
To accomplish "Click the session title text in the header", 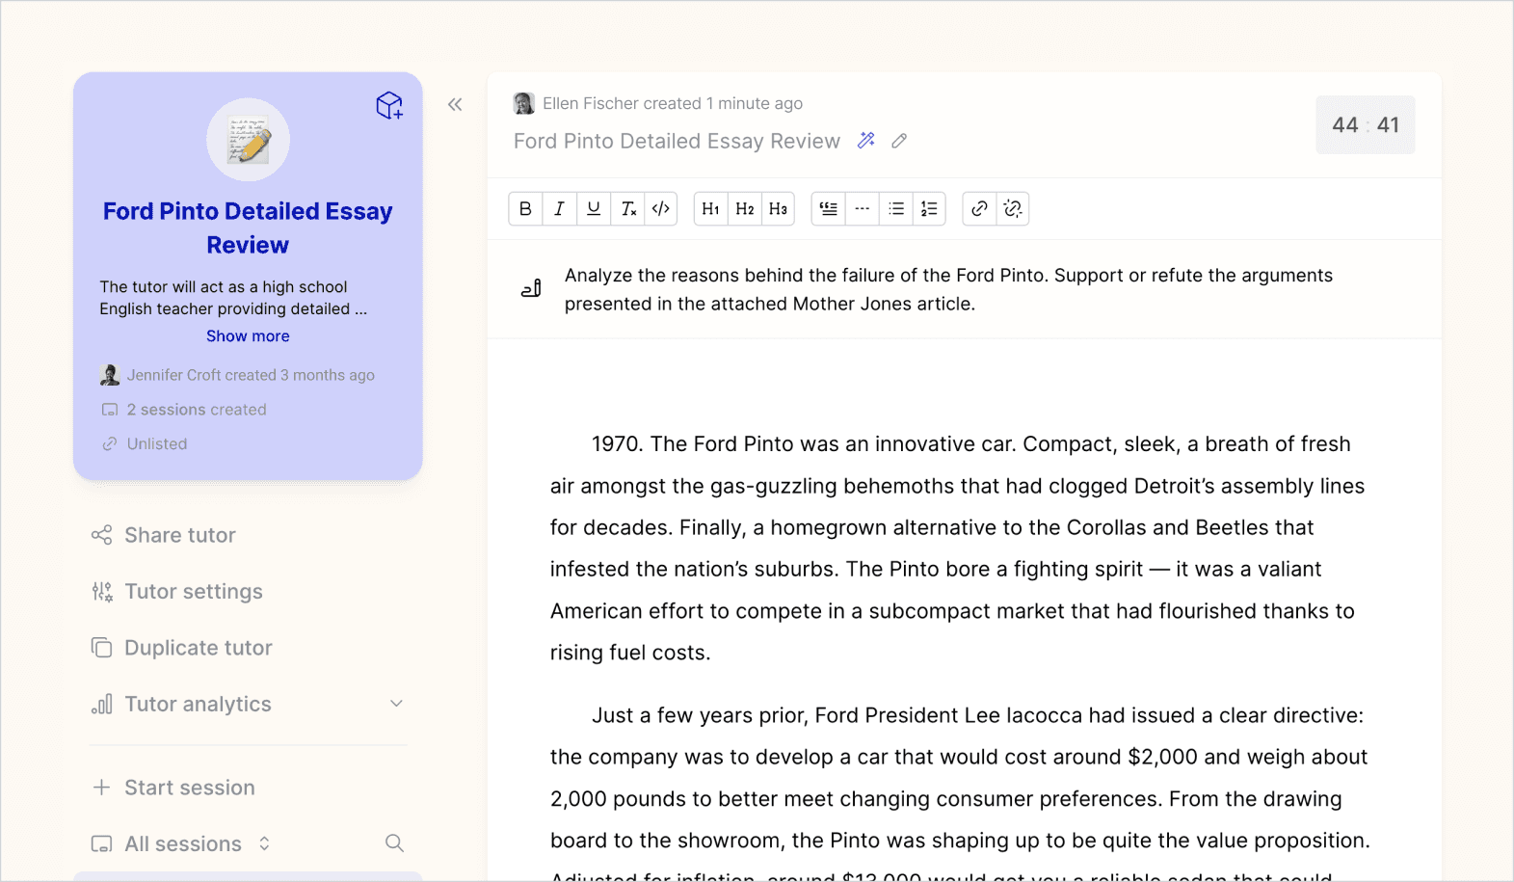I will 677,141.
